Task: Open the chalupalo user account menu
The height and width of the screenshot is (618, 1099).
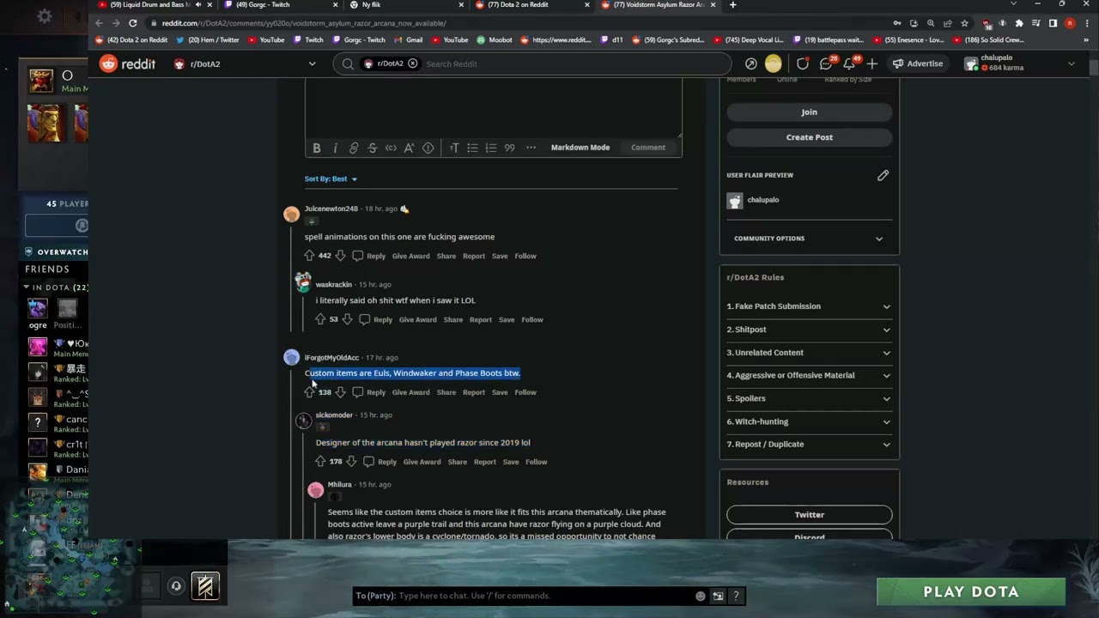Action: [x=1020, y=64]
